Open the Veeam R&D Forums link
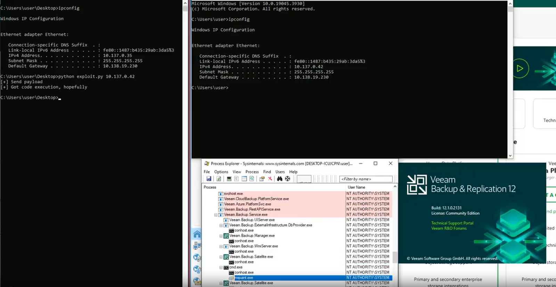The width and height of the screenshot is (556, 287). pos(449,228)
